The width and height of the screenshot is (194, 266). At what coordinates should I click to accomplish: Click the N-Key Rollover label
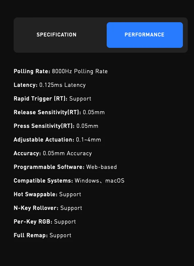(x=36, y=208)
